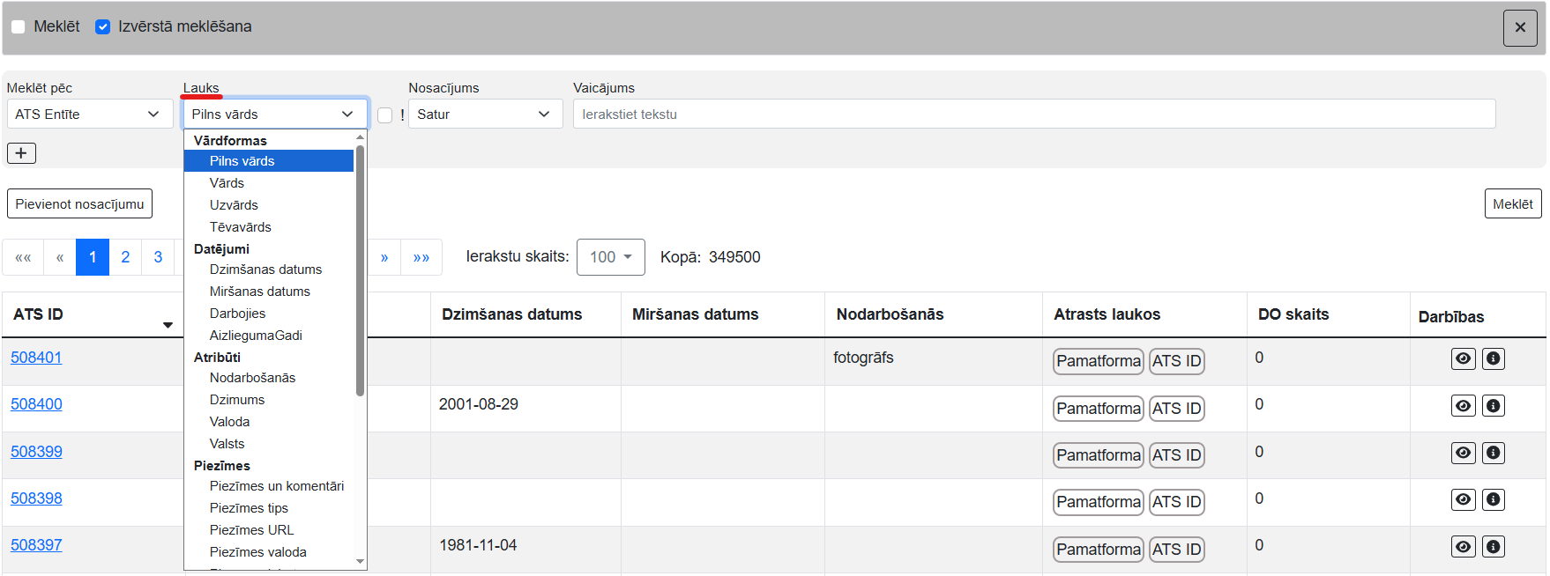Expand the Satur condition dropdown

(484, 114)
